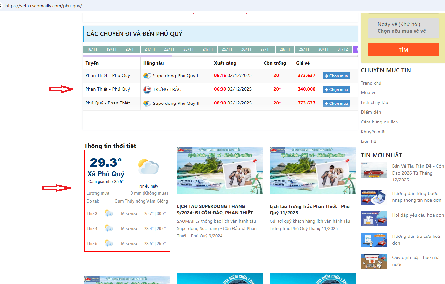This screenshot has height=284, width=445.
Task: Click the TRƯNG TRẮC ship logo icon
Action: click(x=147, y=90)
